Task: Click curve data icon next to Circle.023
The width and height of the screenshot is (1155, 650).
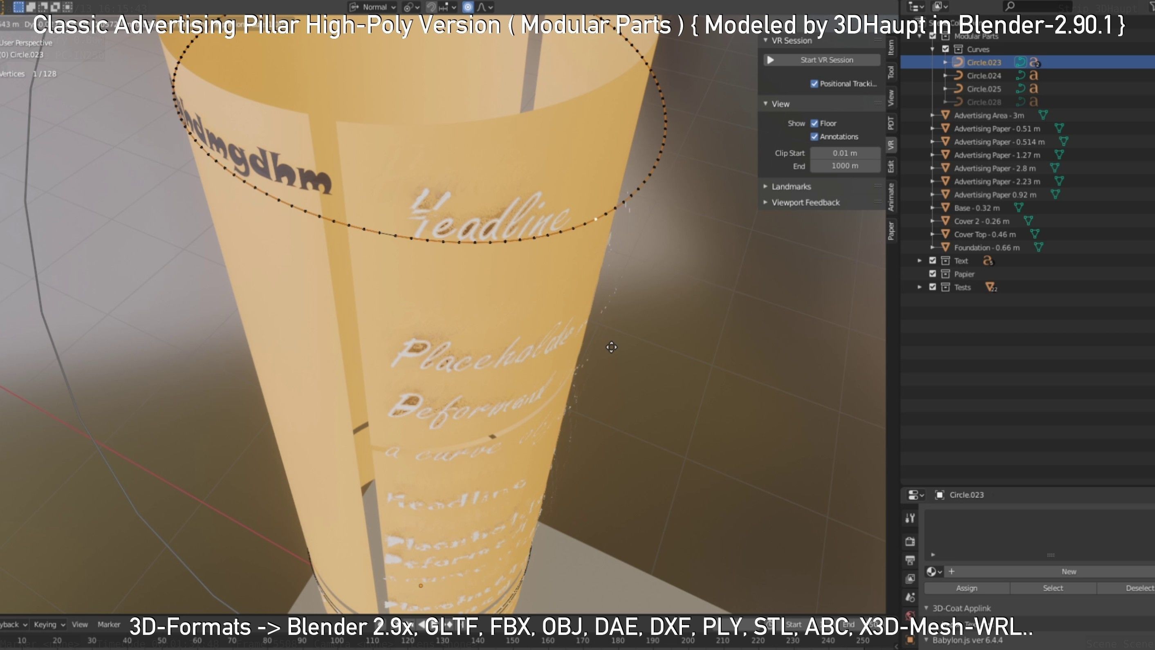Action: 1020,62
